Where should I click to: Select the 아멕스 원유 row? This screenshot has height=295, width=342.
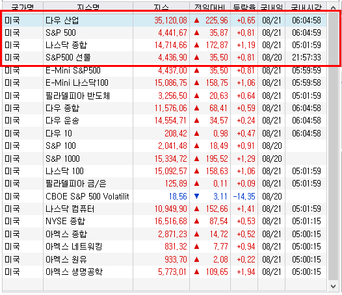point(164,259)
